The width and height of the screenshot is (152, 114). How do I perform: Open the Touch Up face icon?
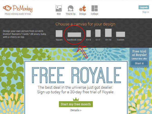tap(71, 8)
